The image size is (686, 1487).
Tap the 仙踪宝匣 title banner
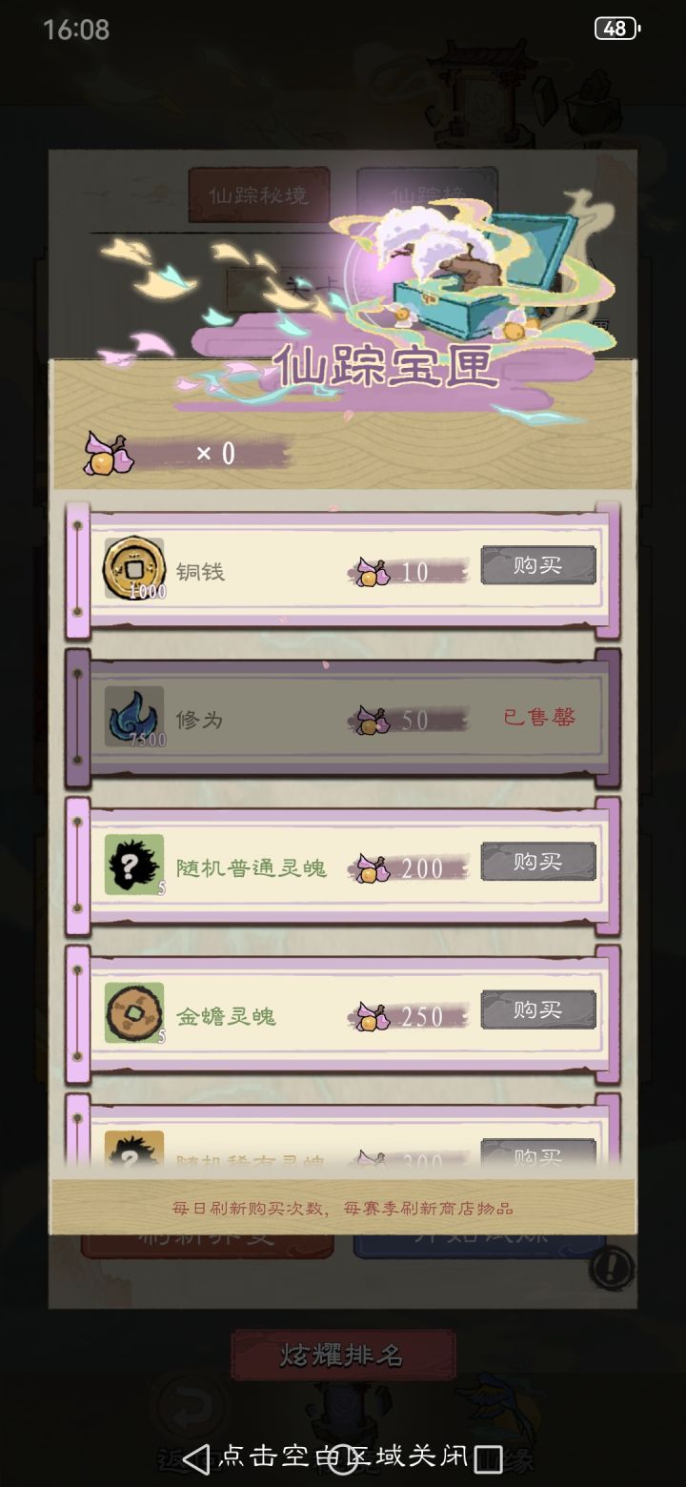(386, 367)
